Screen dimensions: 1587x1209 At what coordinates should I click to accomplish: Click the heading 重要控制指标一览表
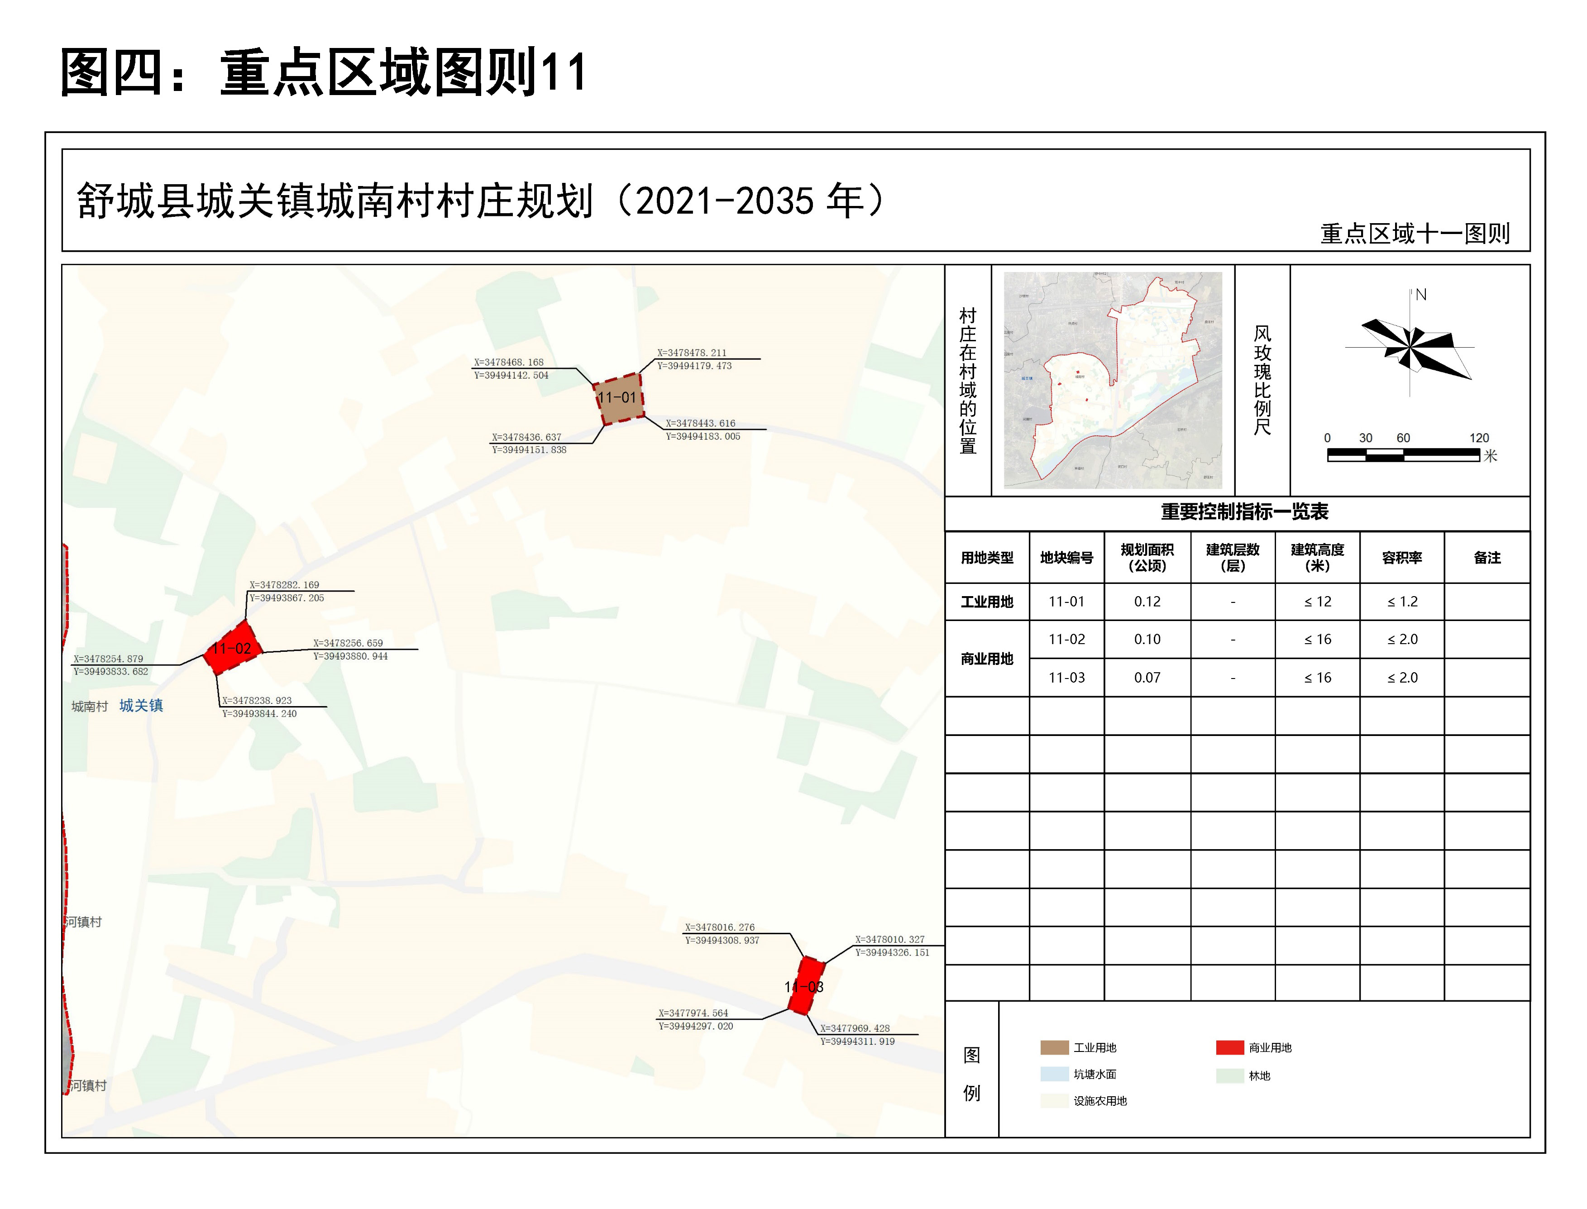(1244, 511)
